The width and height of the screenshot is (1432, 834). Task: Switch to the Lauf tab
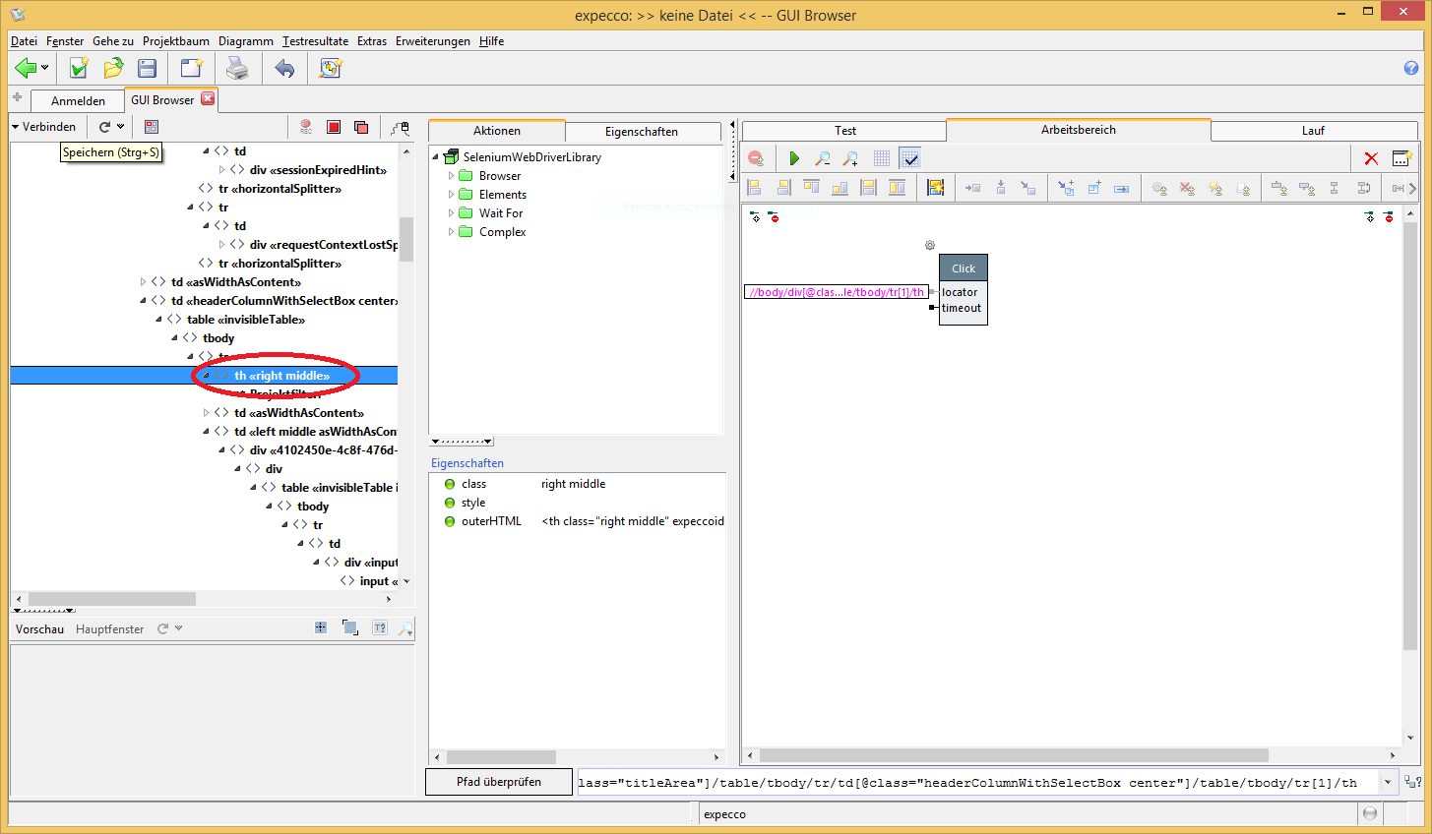pyautogui.click(x=1313, y=131)
